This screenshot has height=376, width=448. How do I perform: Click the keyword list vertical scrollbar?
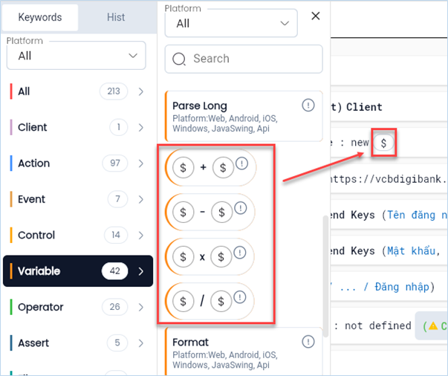click(x=325, y=275)
